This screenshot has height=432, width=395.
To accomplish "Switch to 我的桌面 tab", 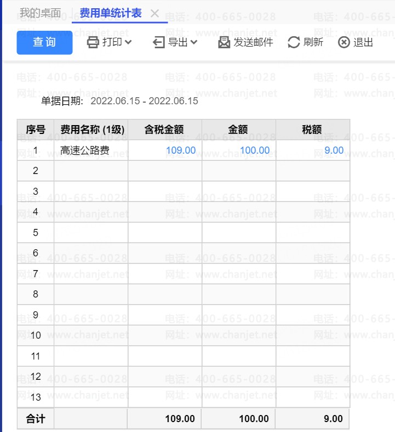I will [40, 13].
